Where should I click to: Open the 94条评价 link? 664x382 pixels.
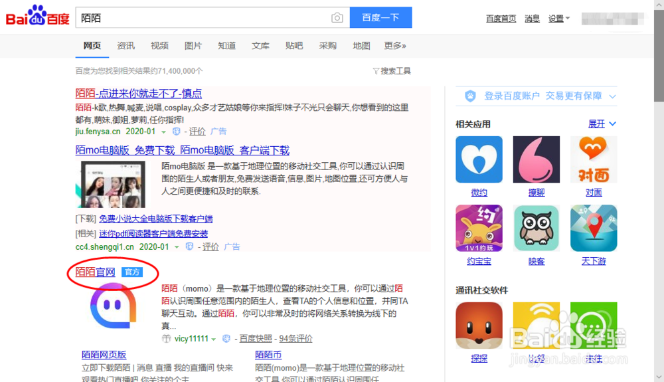[x=295, y=338]
